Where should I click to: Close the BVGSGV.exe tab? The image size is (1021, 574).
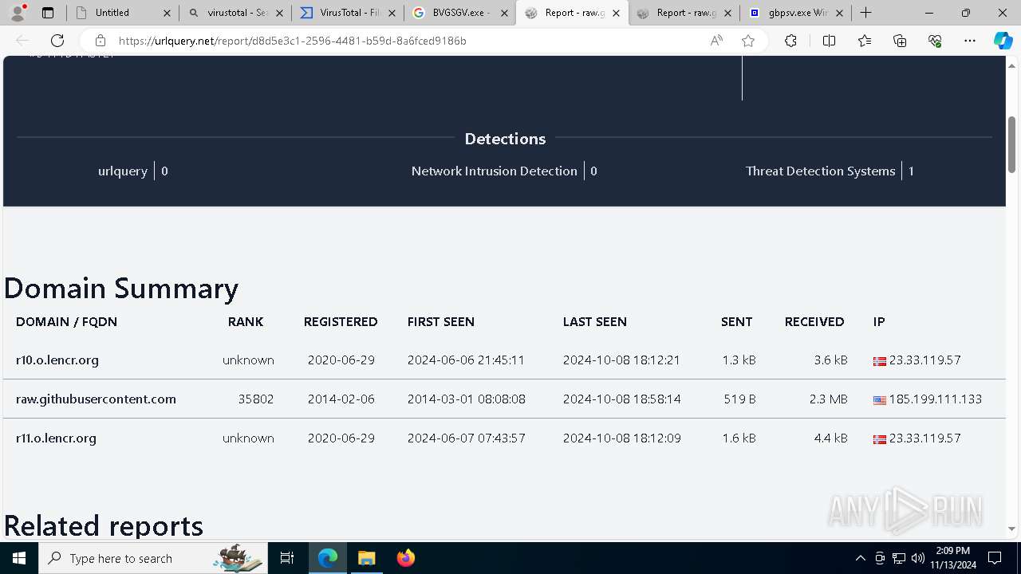tap(504, 13)
